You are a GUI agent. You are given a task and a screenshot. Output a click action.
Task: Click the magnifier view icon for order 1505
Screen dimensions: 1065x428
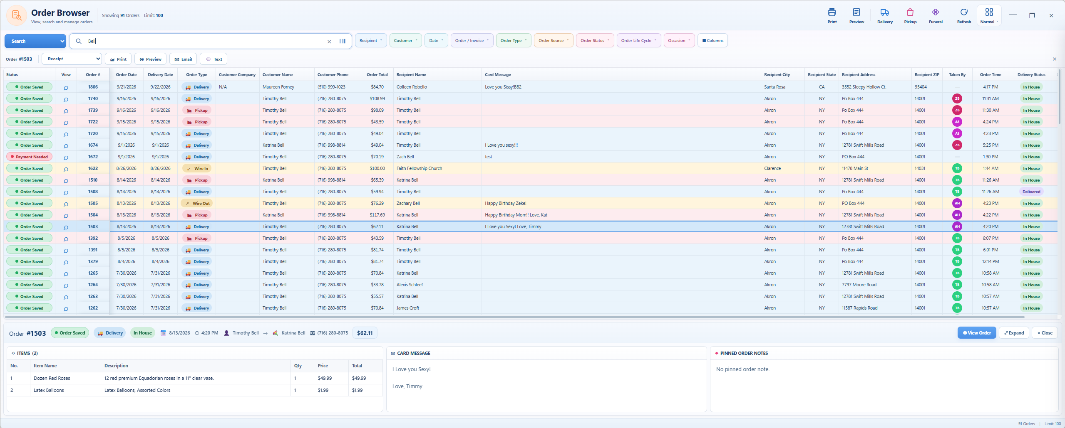(x=66, y=204)
